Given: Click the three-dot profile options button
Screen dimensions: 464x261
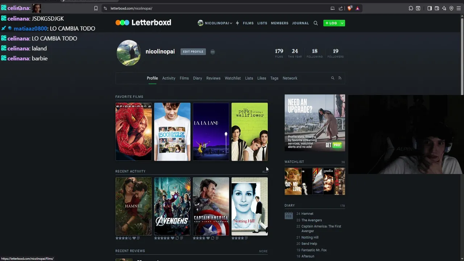Looking at the screenshot, I should click(x=213, y=51).
